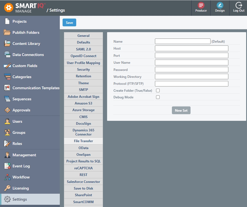Click the Licensing key icon
This screenshot has width=247, height=207.
click(x=7, y=188)
